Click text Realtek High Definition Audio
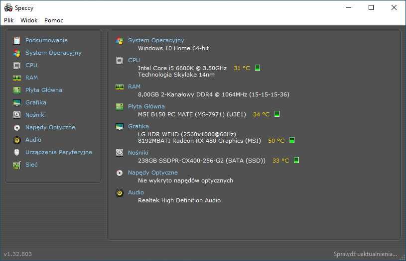 pos(179,200)
